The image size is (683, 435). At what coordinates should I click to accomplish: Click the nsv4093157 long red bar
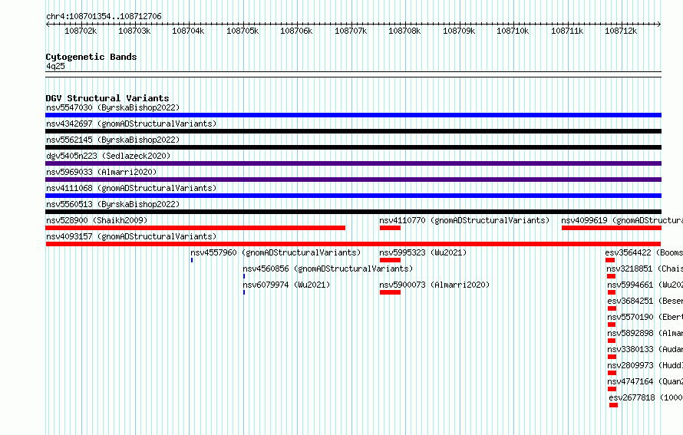coord(353,244)
